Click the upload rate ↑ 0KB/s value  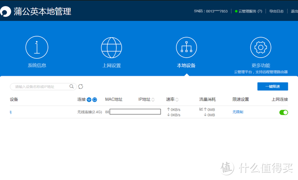[x=174, y=110]
